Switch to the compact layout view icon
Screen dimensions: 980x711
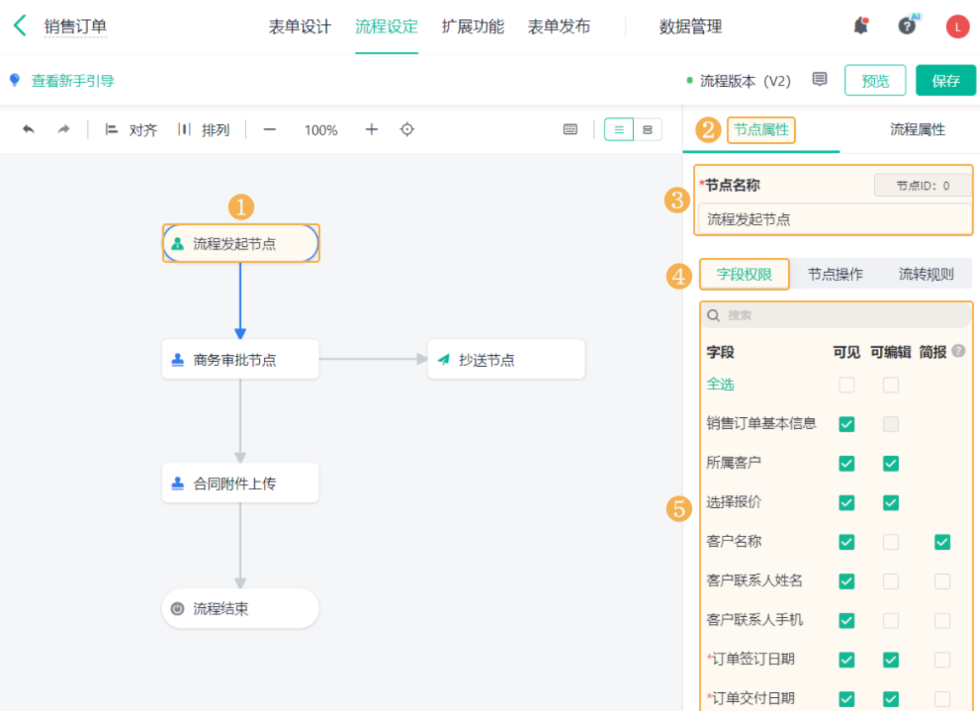coord(648,130)
